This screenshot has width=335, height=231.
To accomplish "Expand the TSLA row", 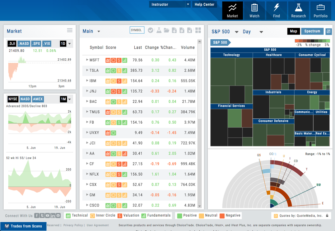I will tap(87, 70).
